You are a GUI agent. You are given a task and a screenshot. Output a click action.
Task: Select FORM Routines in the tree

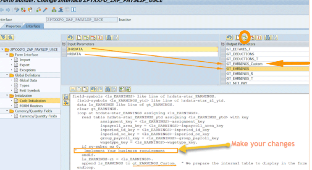coord(31,106)
